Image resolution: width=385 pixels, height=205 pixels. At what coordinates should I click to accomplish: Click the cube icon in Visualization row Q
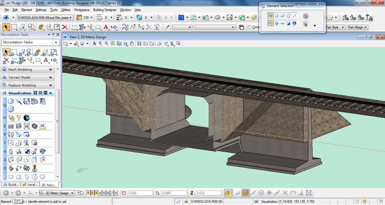coord(11,101)
